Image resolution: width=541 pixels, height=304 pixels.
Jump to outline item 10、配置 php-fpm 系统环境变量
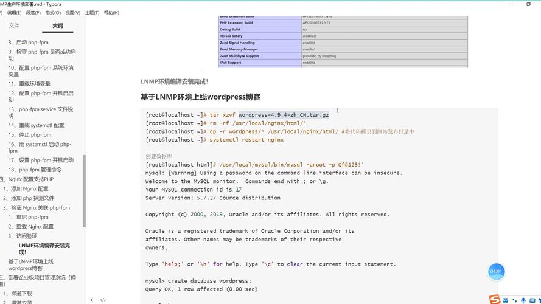tap(41, 71)
